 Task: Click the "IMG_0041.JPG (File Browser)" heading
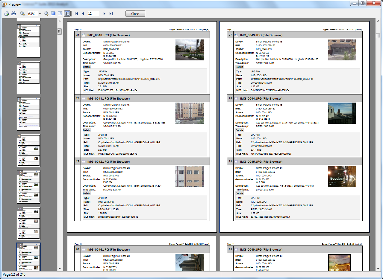[x=108, y=98]
